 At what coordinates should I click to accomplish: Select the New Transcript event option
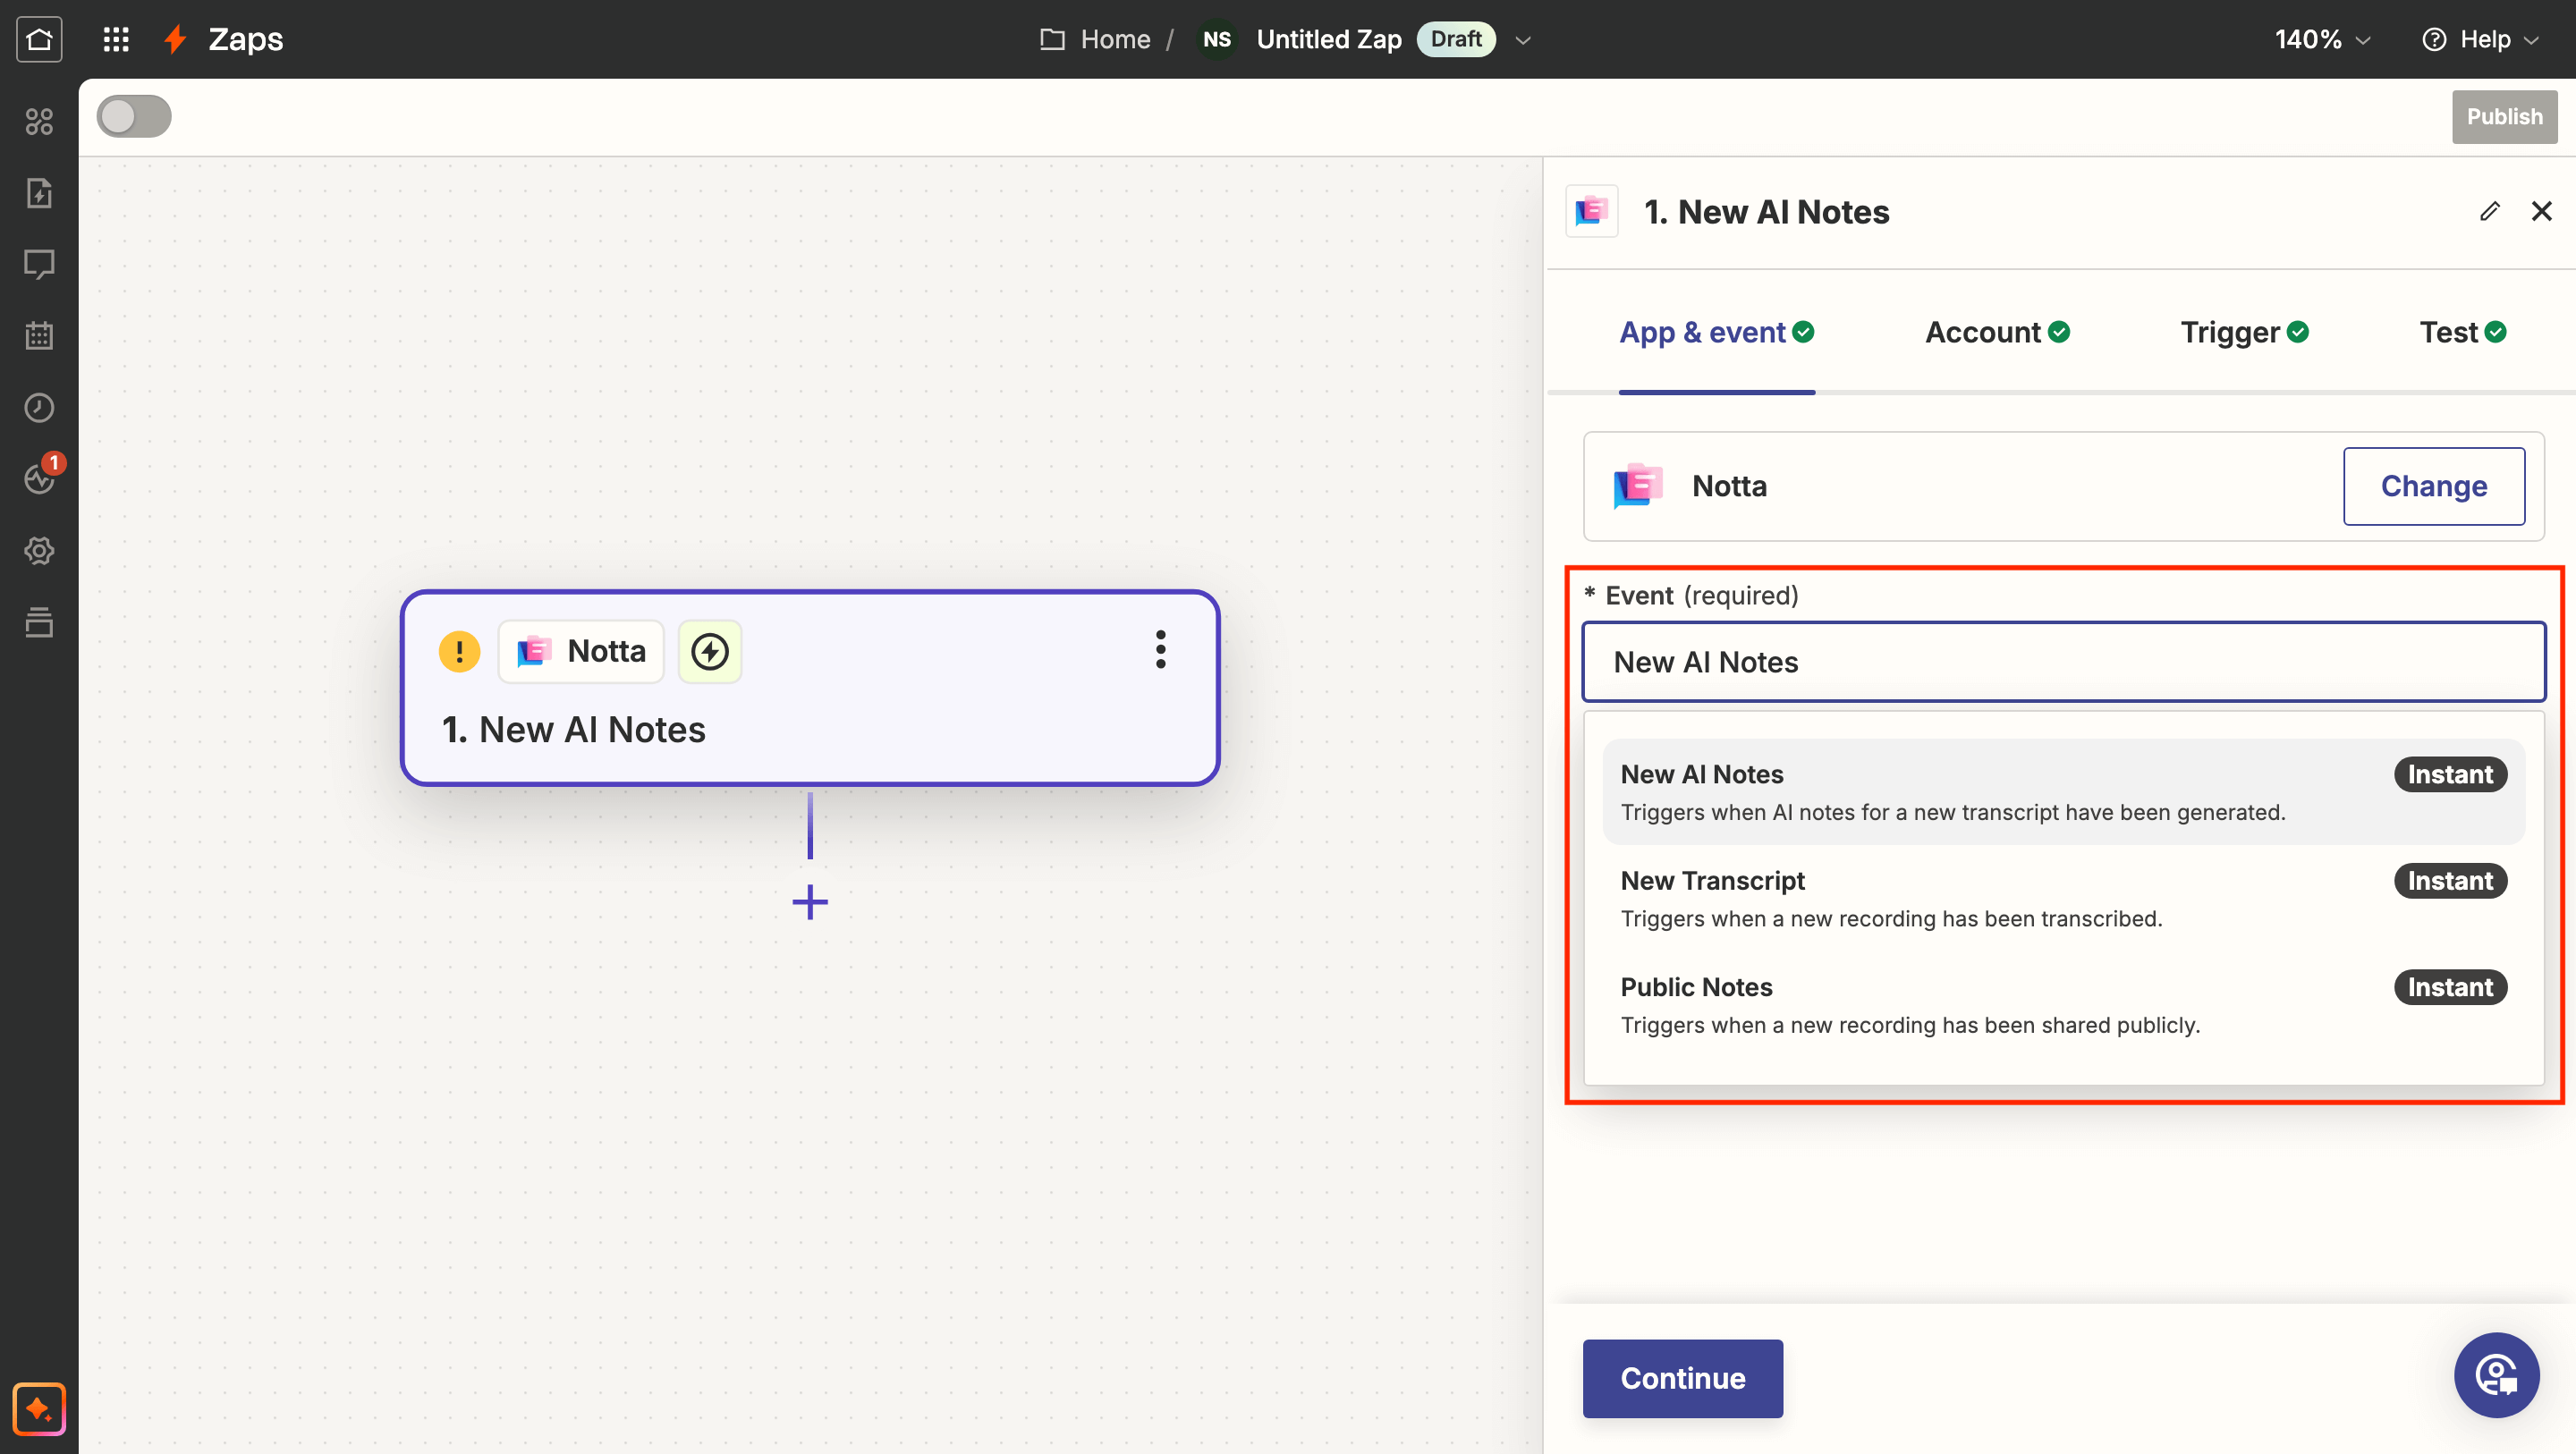(x=2064, y=898)
